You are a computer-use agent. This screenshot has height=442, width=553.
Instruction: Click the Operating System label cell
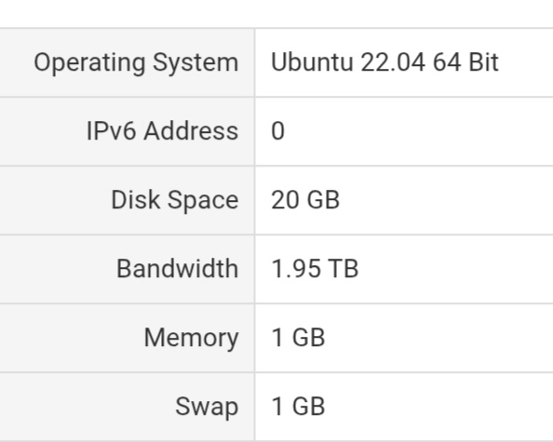click(127, 62)
